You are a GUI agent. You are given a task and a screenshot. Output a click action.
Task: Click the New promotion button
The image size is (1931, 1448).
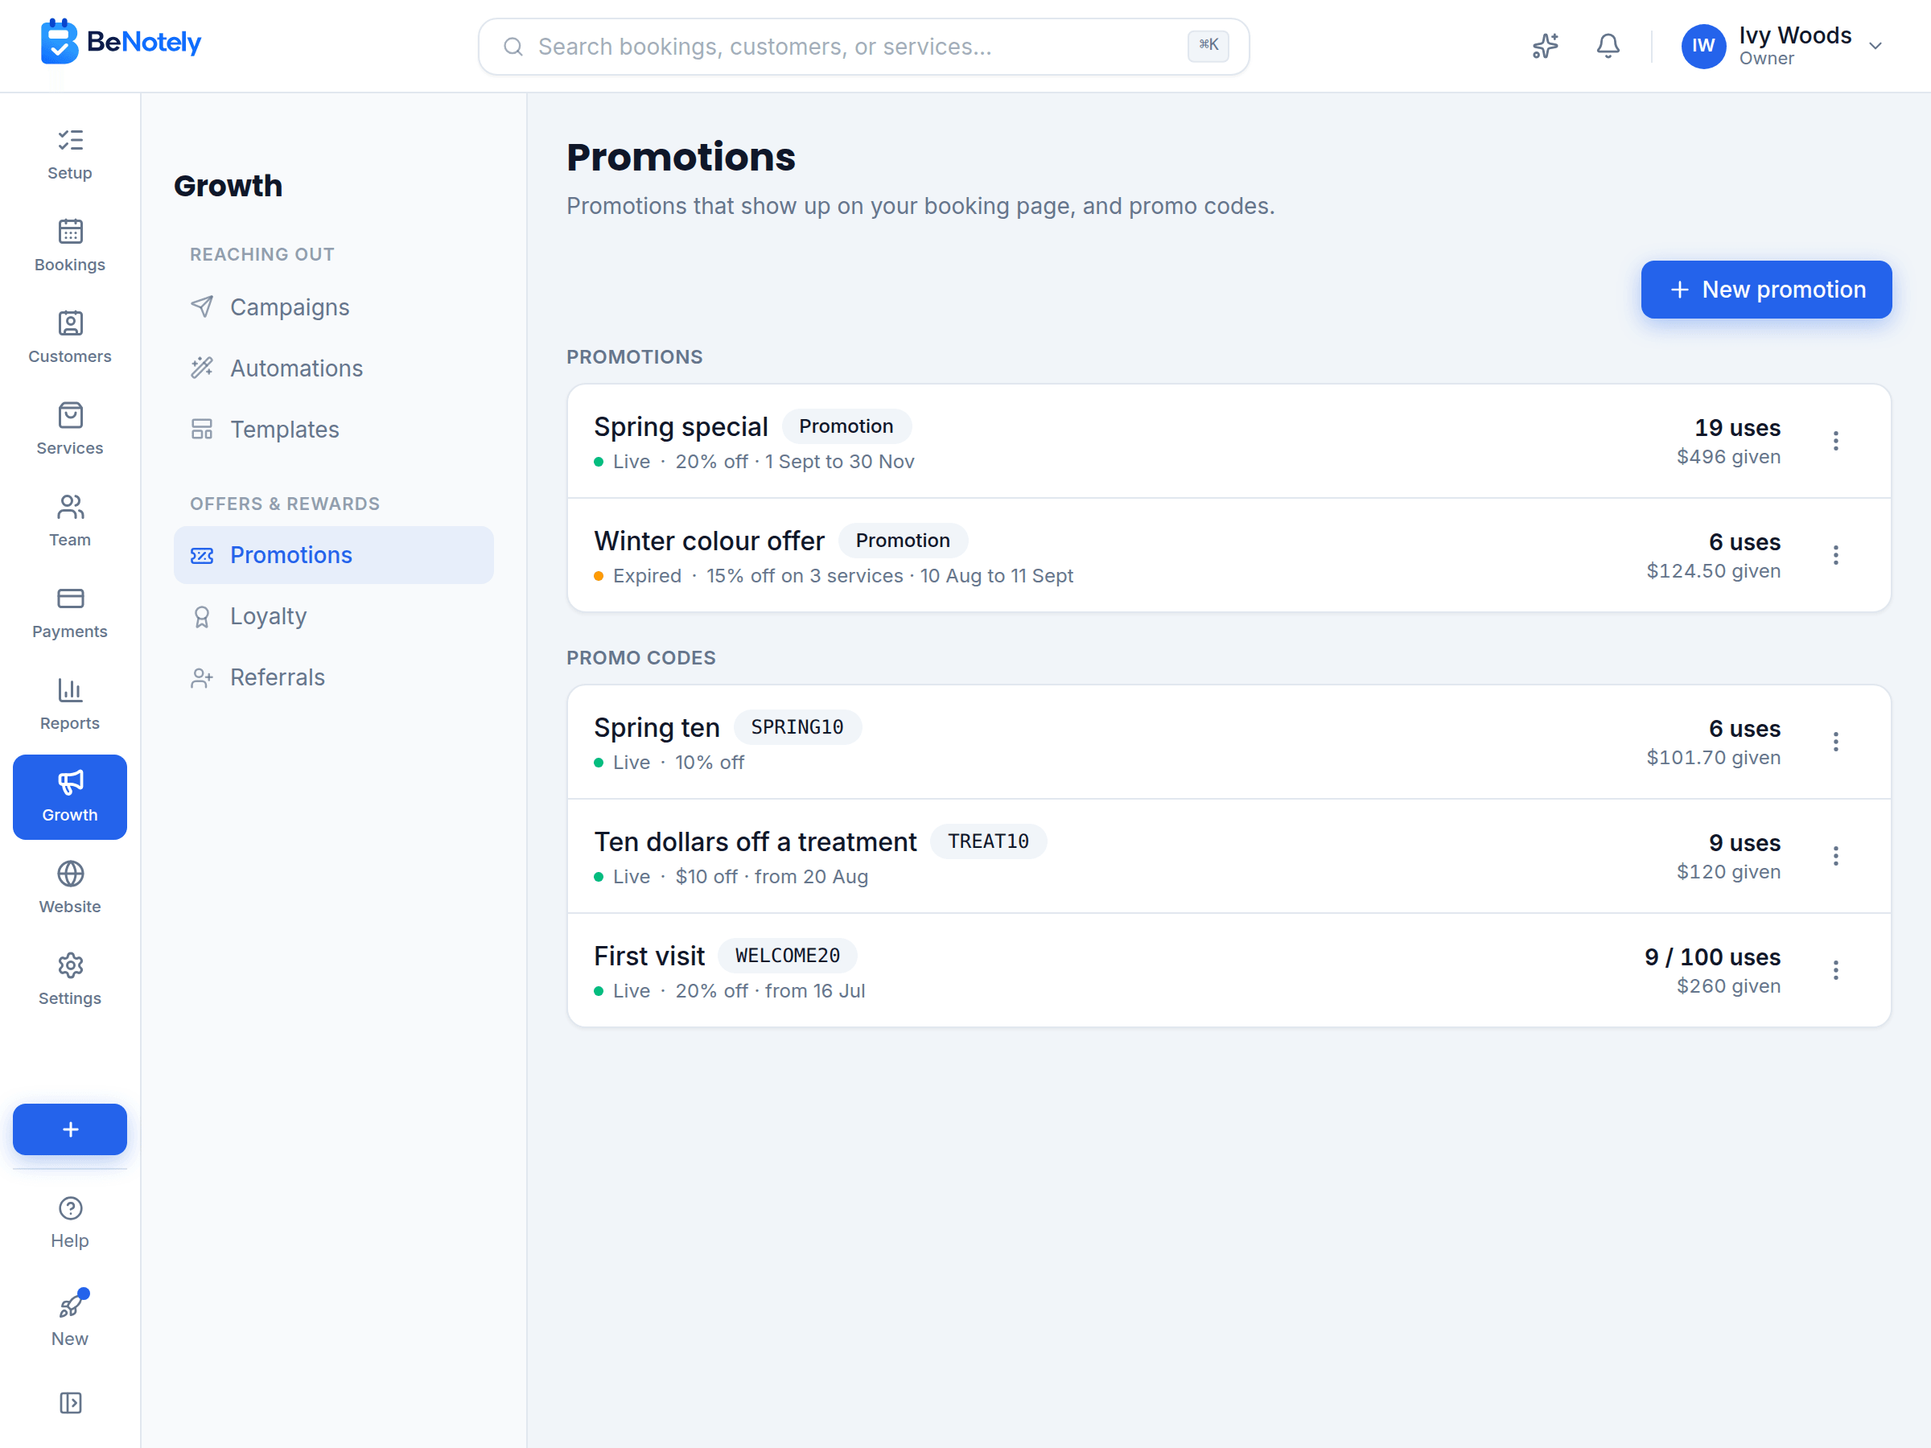click(1766, 290)
